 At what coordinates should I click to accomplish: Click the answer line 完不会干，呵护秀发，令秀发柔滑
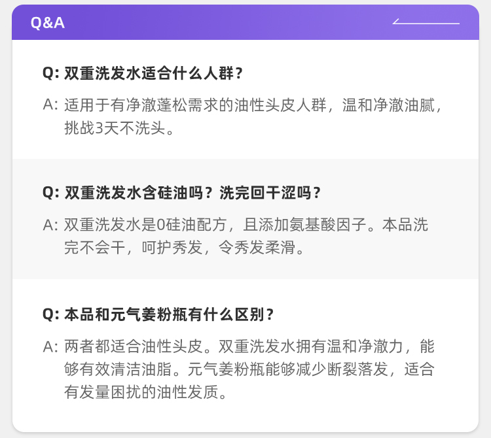point(185,248)
